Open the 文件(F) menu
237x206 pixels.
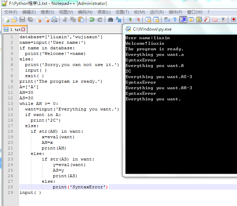coord(10,12)
